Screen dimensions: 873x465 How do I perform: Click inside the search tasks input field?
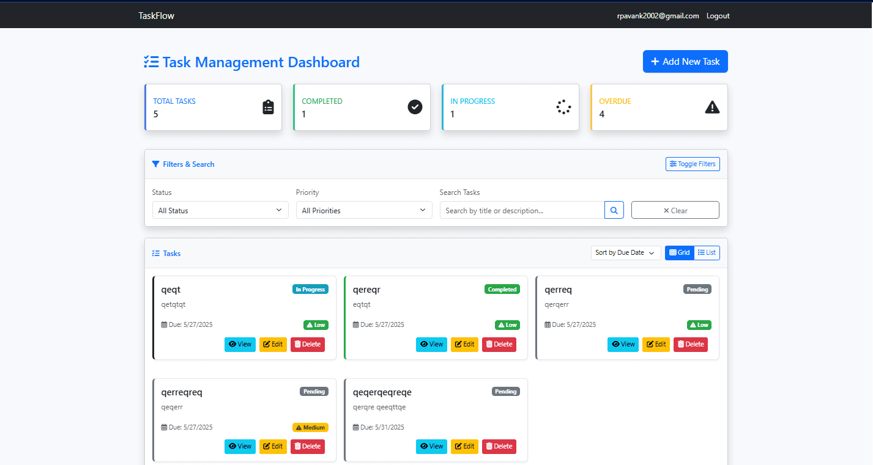521,210
